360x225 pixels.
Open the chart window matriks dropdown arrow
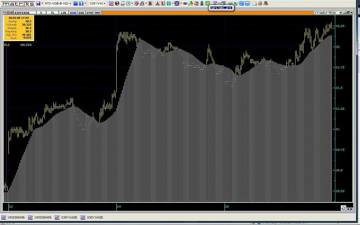point(340,13)
